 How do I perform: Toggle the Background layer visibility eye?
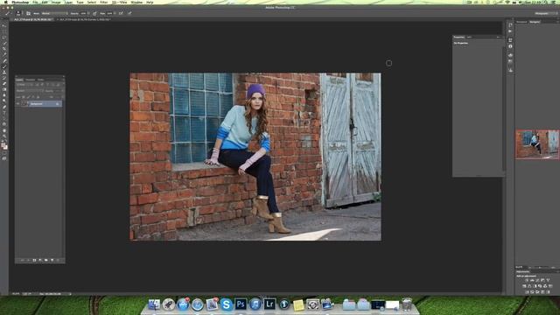(17, 103)
